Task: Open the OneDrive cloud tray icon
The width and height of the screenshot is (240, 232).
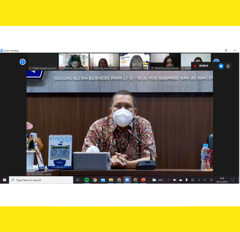Action: pos(181,180)
